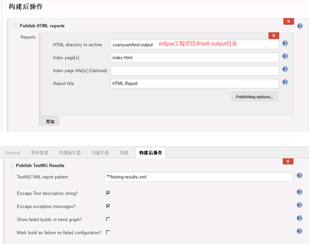Open help icon beside Index page[s] field

(285, 56)
